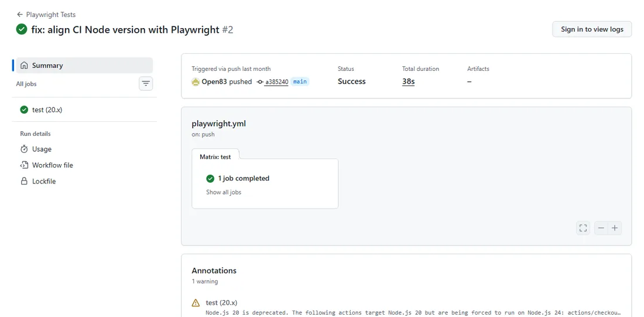
Task: Expand Show all jobs in matrix card
Action: pos(224,192)
